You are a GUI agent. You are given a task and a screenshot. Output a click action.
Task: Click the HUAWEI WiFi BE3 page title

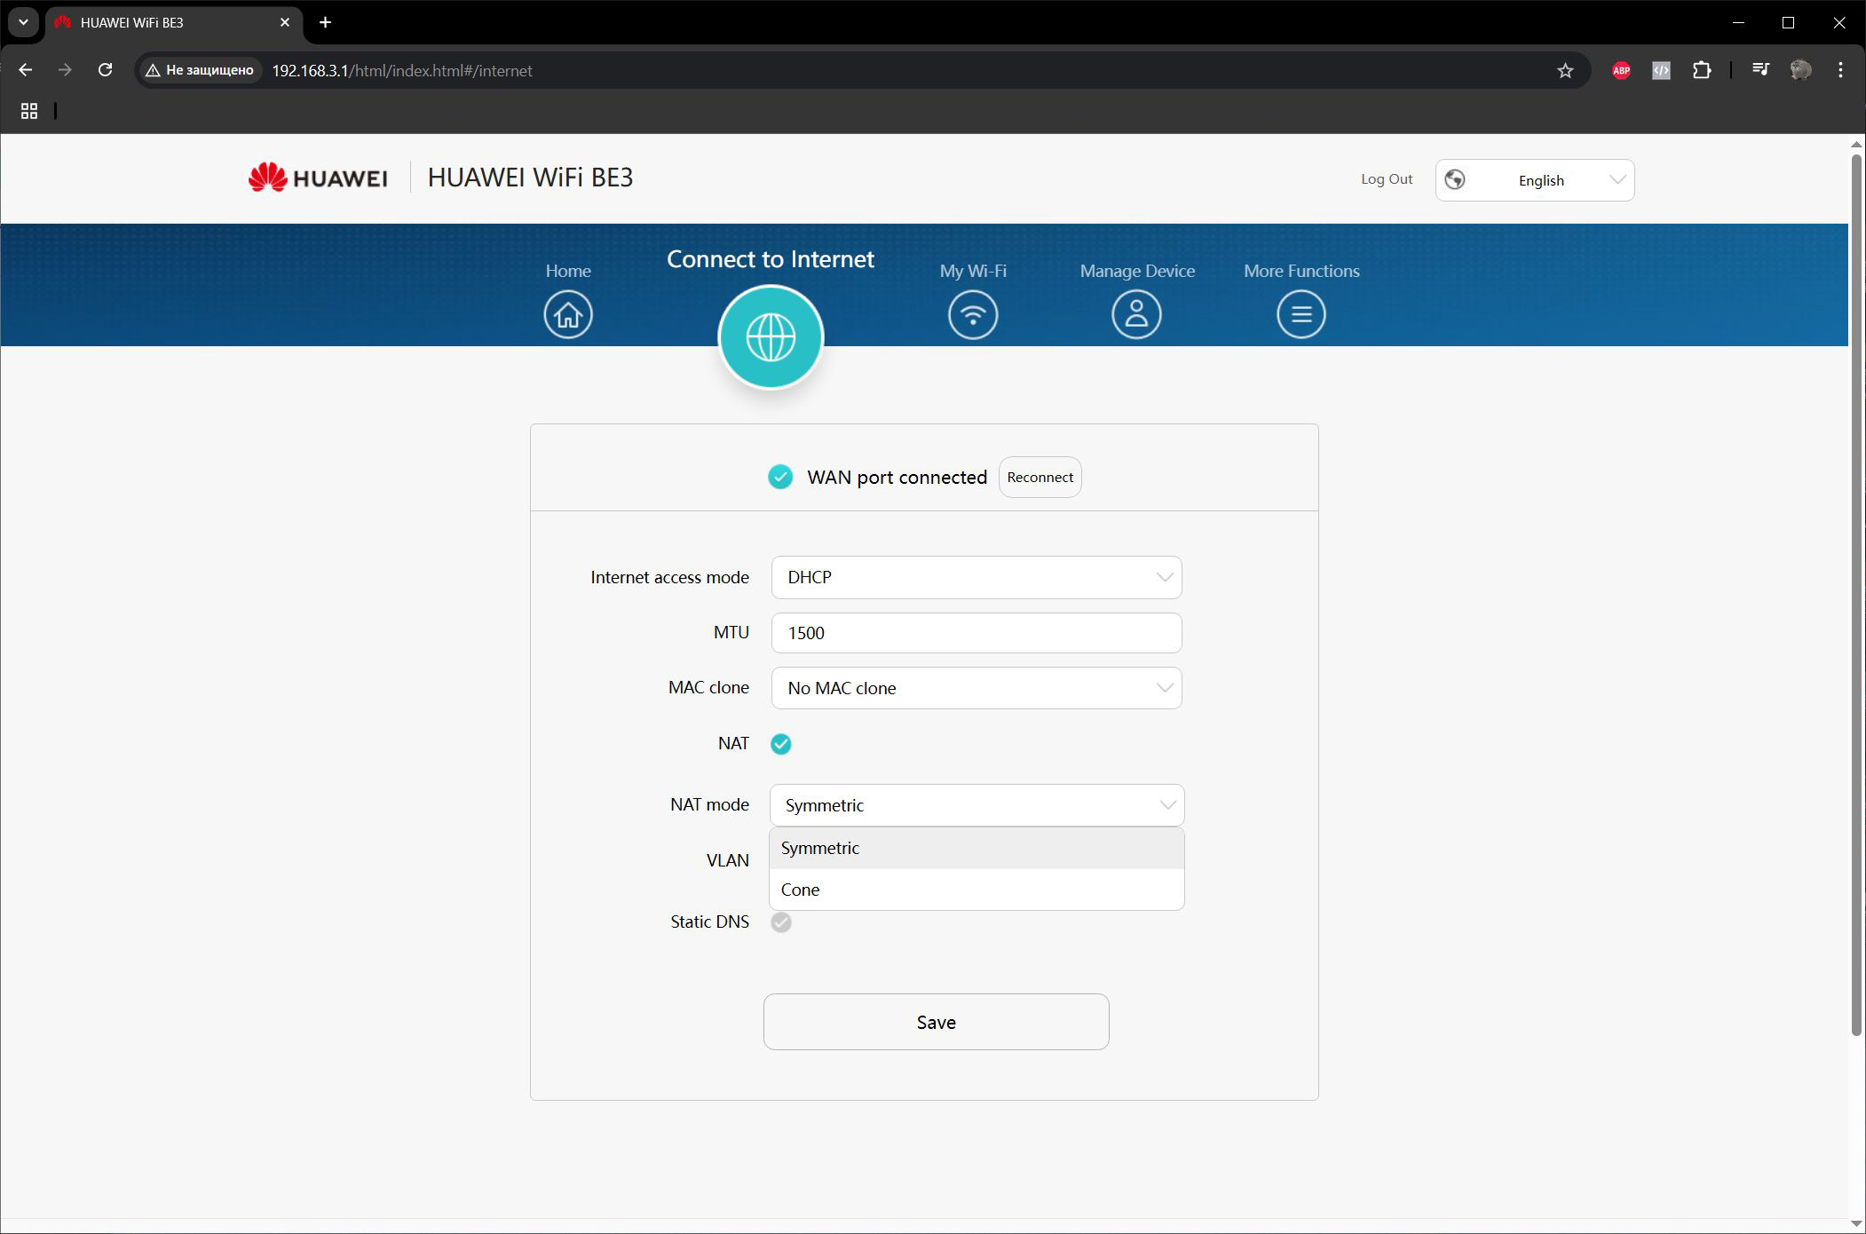tap(530, 178)
